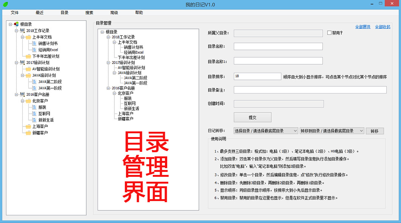Screen dimensions: 401x223
Task: Select 互联网 in the 目录管理 tree
Action: (130, 103)
